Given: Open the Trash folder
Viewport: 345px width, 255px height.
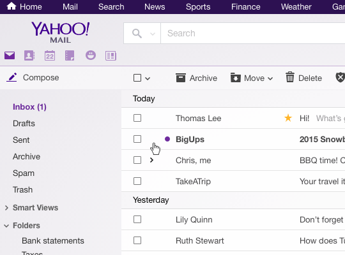Looking at the screenshot, I should click(x=22, y=190).
